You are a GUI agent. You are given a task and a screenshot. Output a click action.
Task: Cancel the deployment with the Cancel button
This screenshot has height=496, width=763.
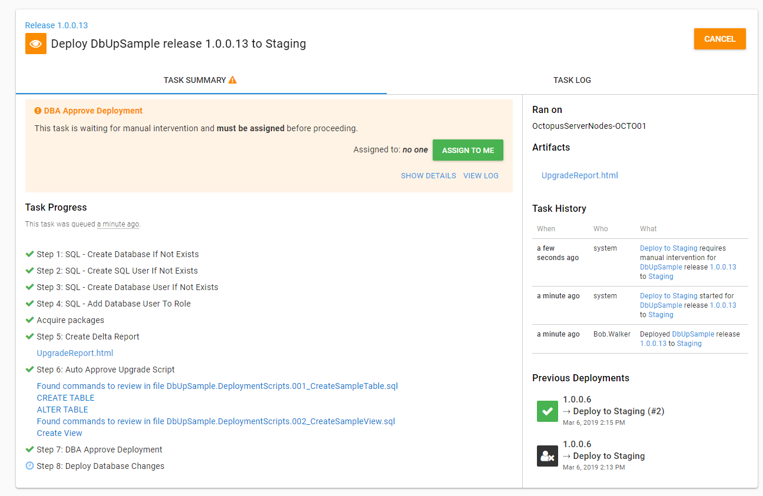[x=719, y=39]
